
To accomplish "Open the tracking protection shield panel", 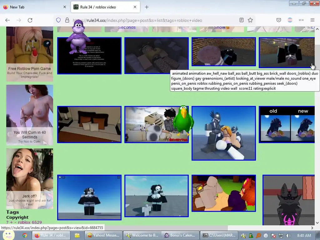I will click(58, 20).
